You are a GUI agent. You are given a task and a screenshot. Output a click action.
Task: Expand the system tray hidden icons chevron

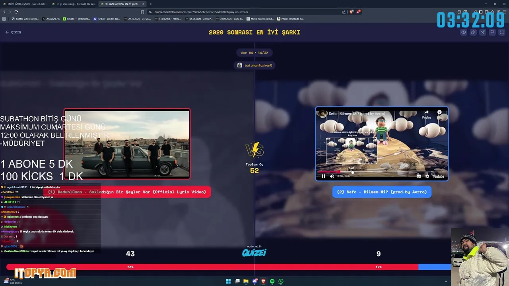click(x=446, y=281)
